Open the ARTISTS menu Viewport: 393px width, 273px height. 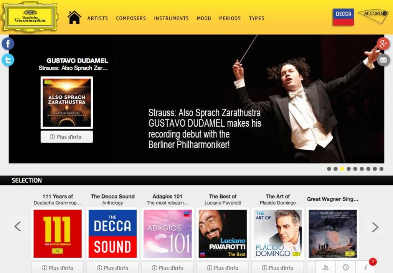click(98, 18)
